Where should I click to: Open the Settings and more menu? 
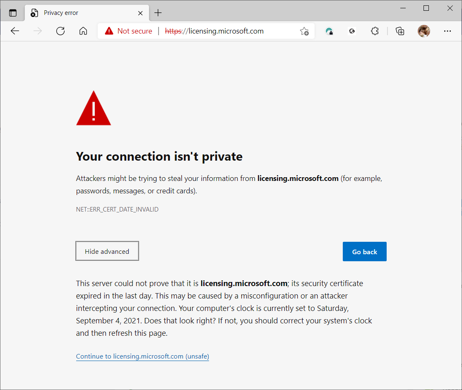click(x=447, y=31)
